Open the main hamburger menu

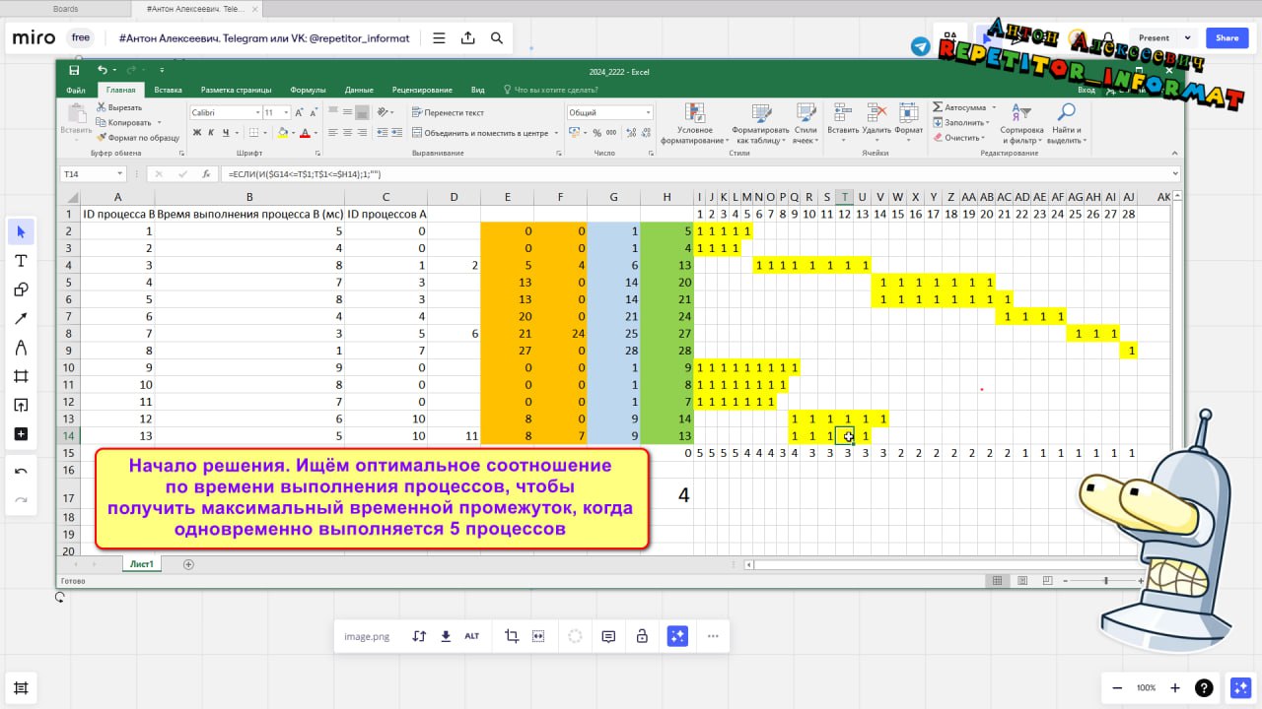(x=439, y=38)
